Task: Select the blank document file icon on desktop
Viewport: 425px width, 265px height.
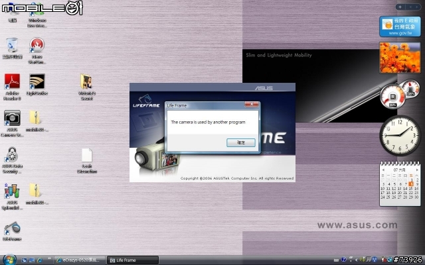Action: click(87, 160)
